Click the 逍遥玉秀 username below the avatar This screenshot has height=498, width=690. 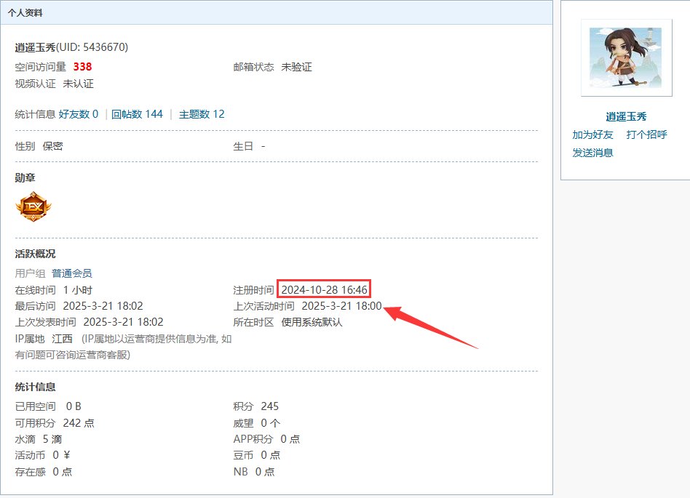click(x=626, y=116)
